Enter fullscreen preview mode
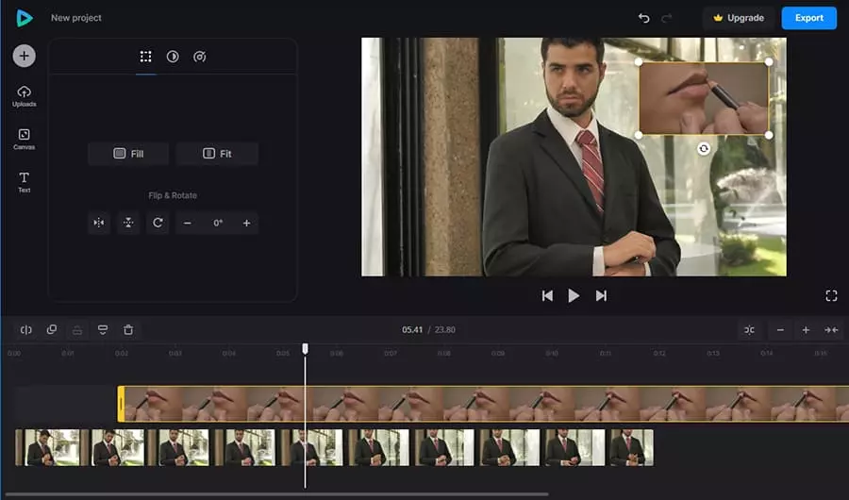Viewport: 849px width, 500px height. [x=831, y=295]
